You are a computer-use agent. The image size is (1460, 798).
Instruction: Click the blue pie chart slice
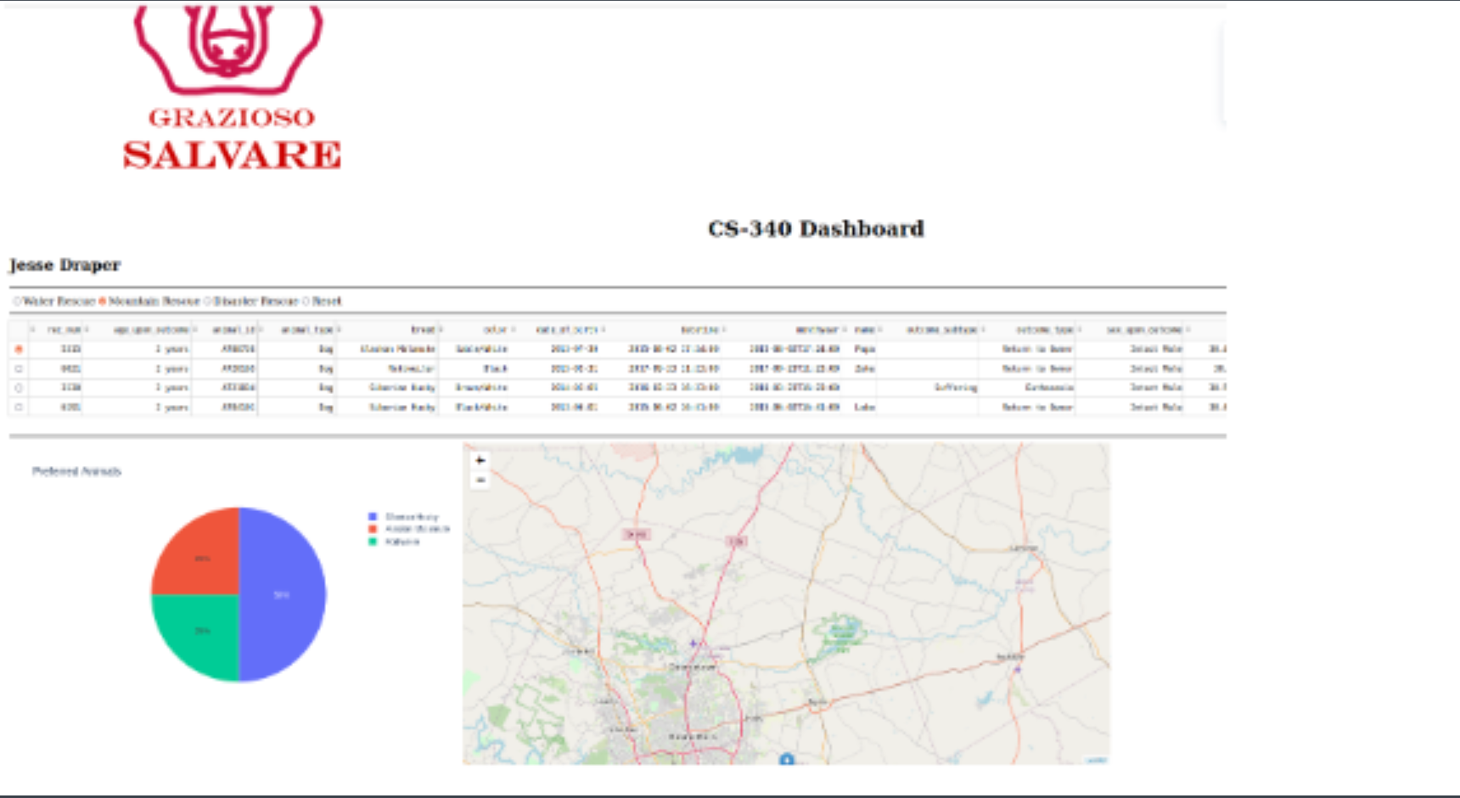pos(282,594)
